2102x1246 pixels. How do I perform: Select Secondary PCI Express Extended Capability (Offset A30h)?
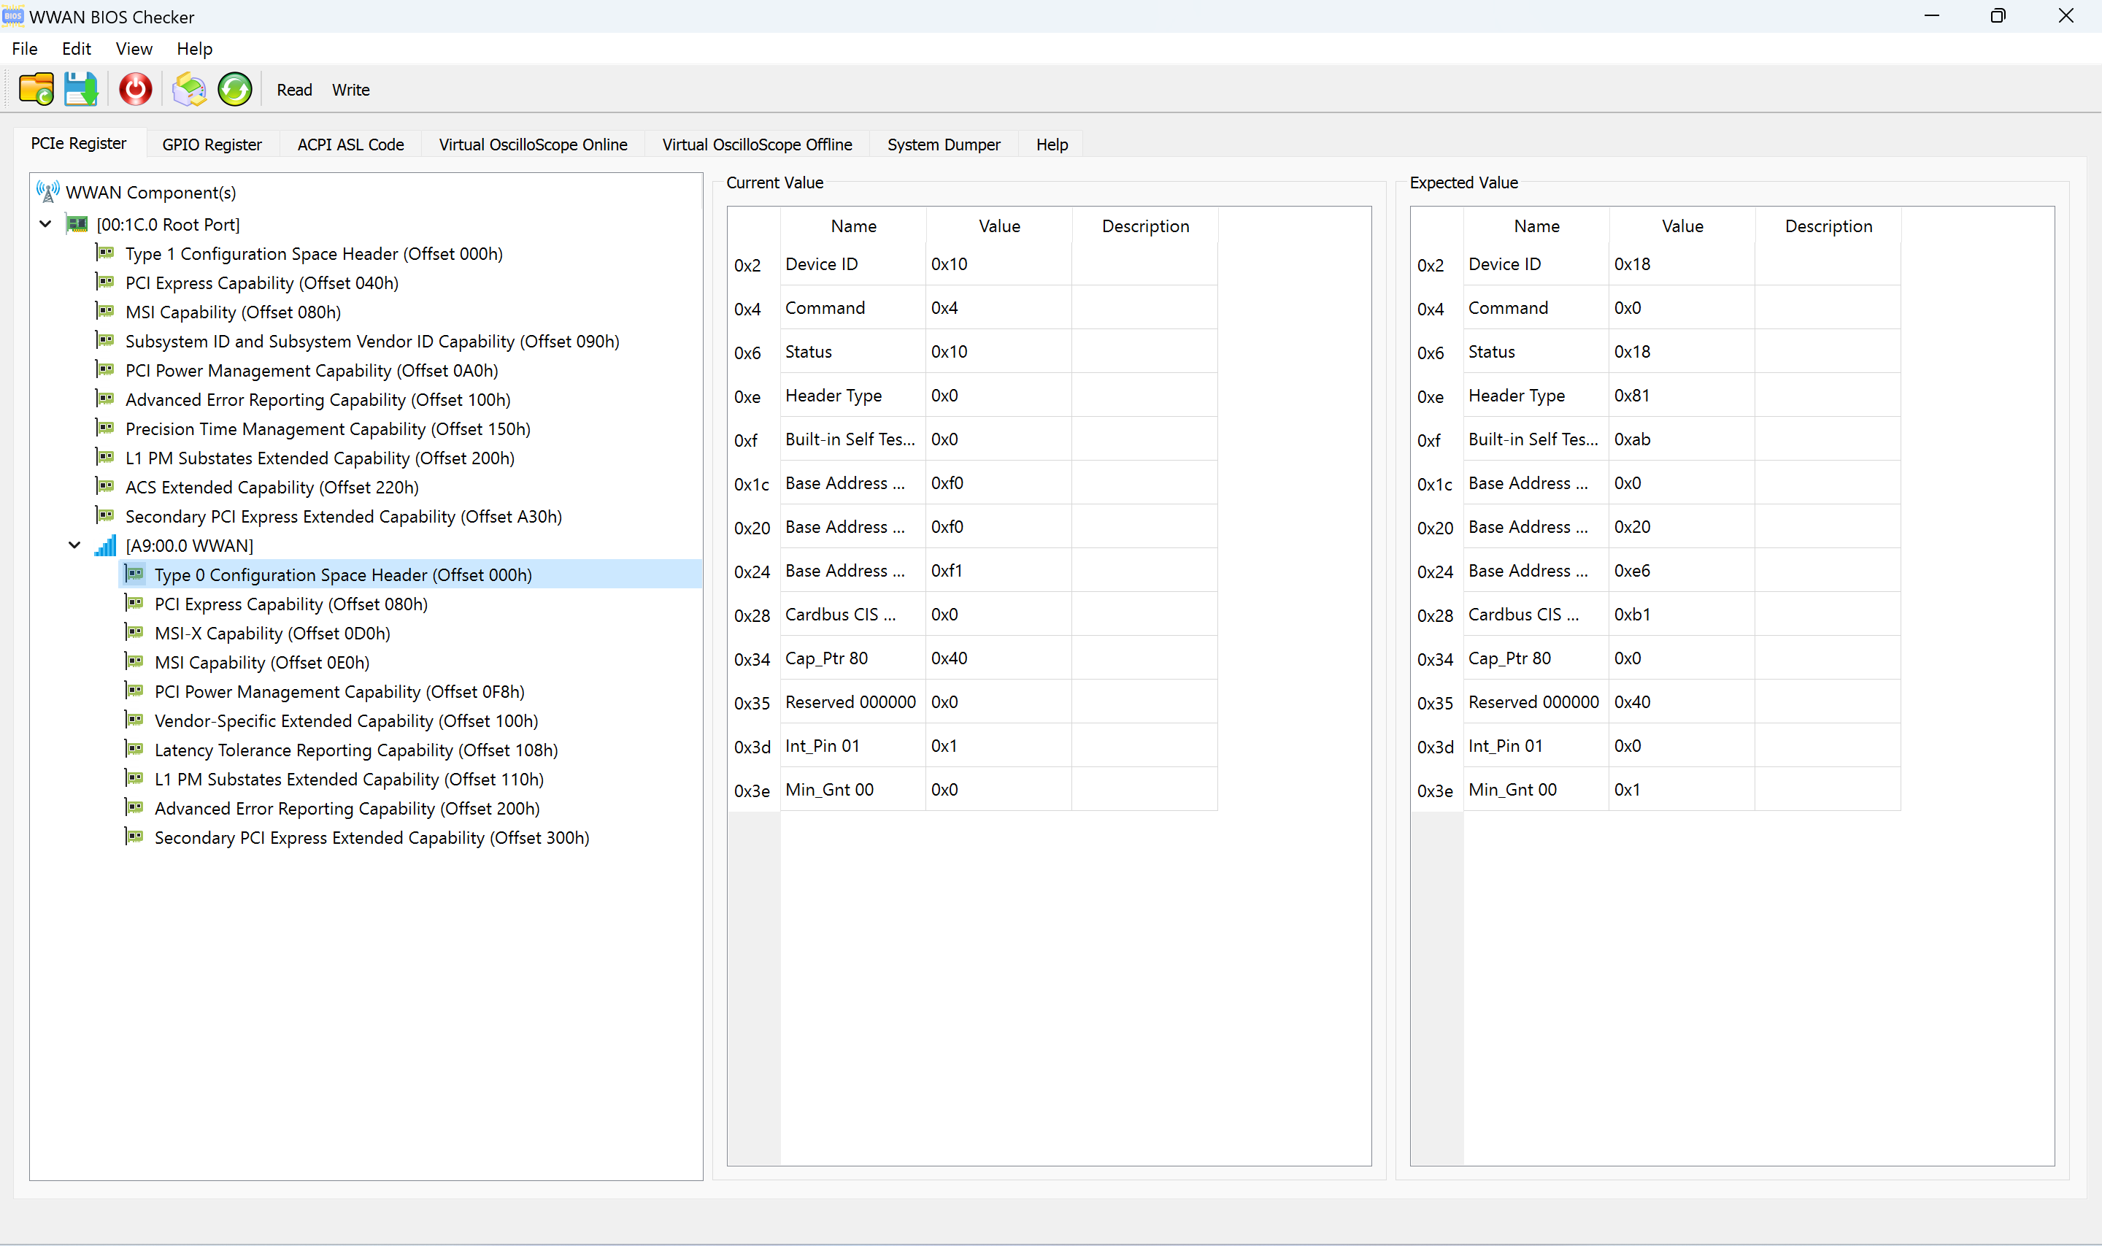[x=344, y=516]
